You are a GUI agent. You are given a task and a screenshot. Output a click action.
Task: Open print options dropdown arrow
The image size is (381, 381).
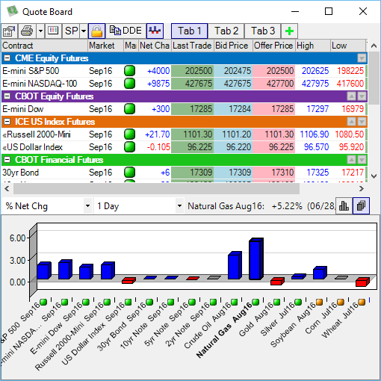(40, 31)
